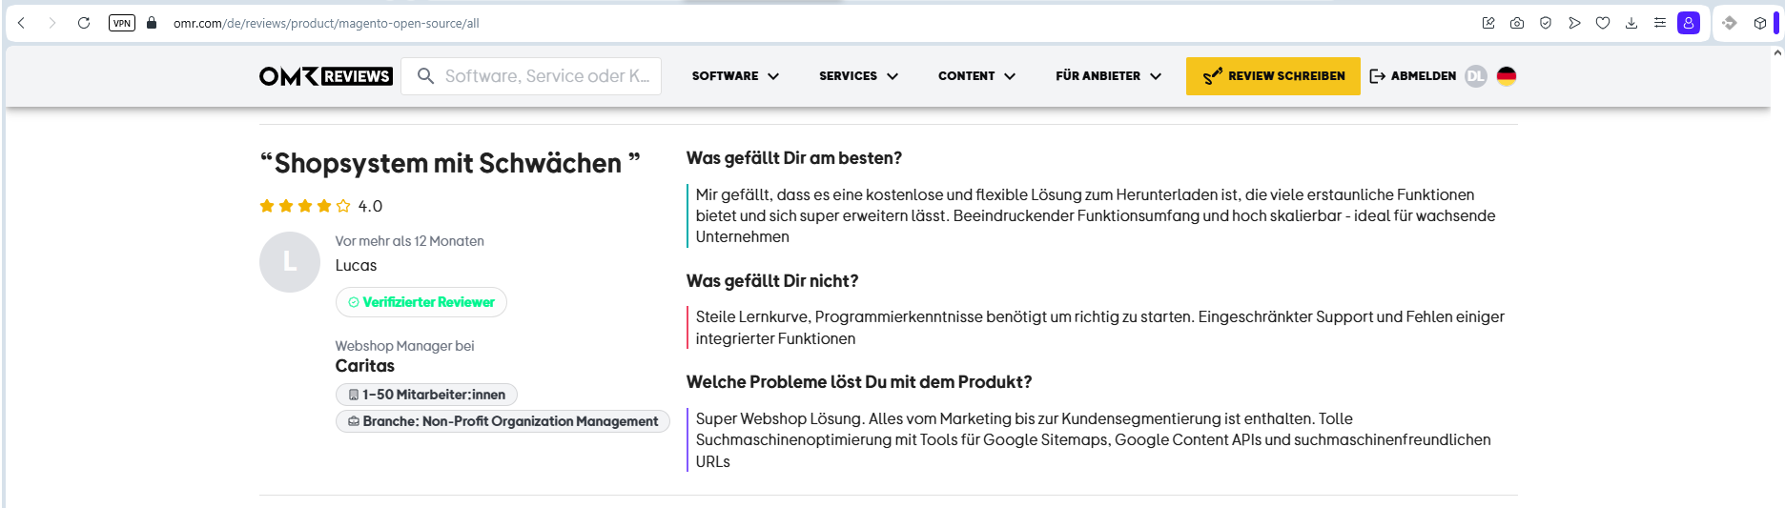Open the browser easy setup sliders icon

[x=1660, y=23]
